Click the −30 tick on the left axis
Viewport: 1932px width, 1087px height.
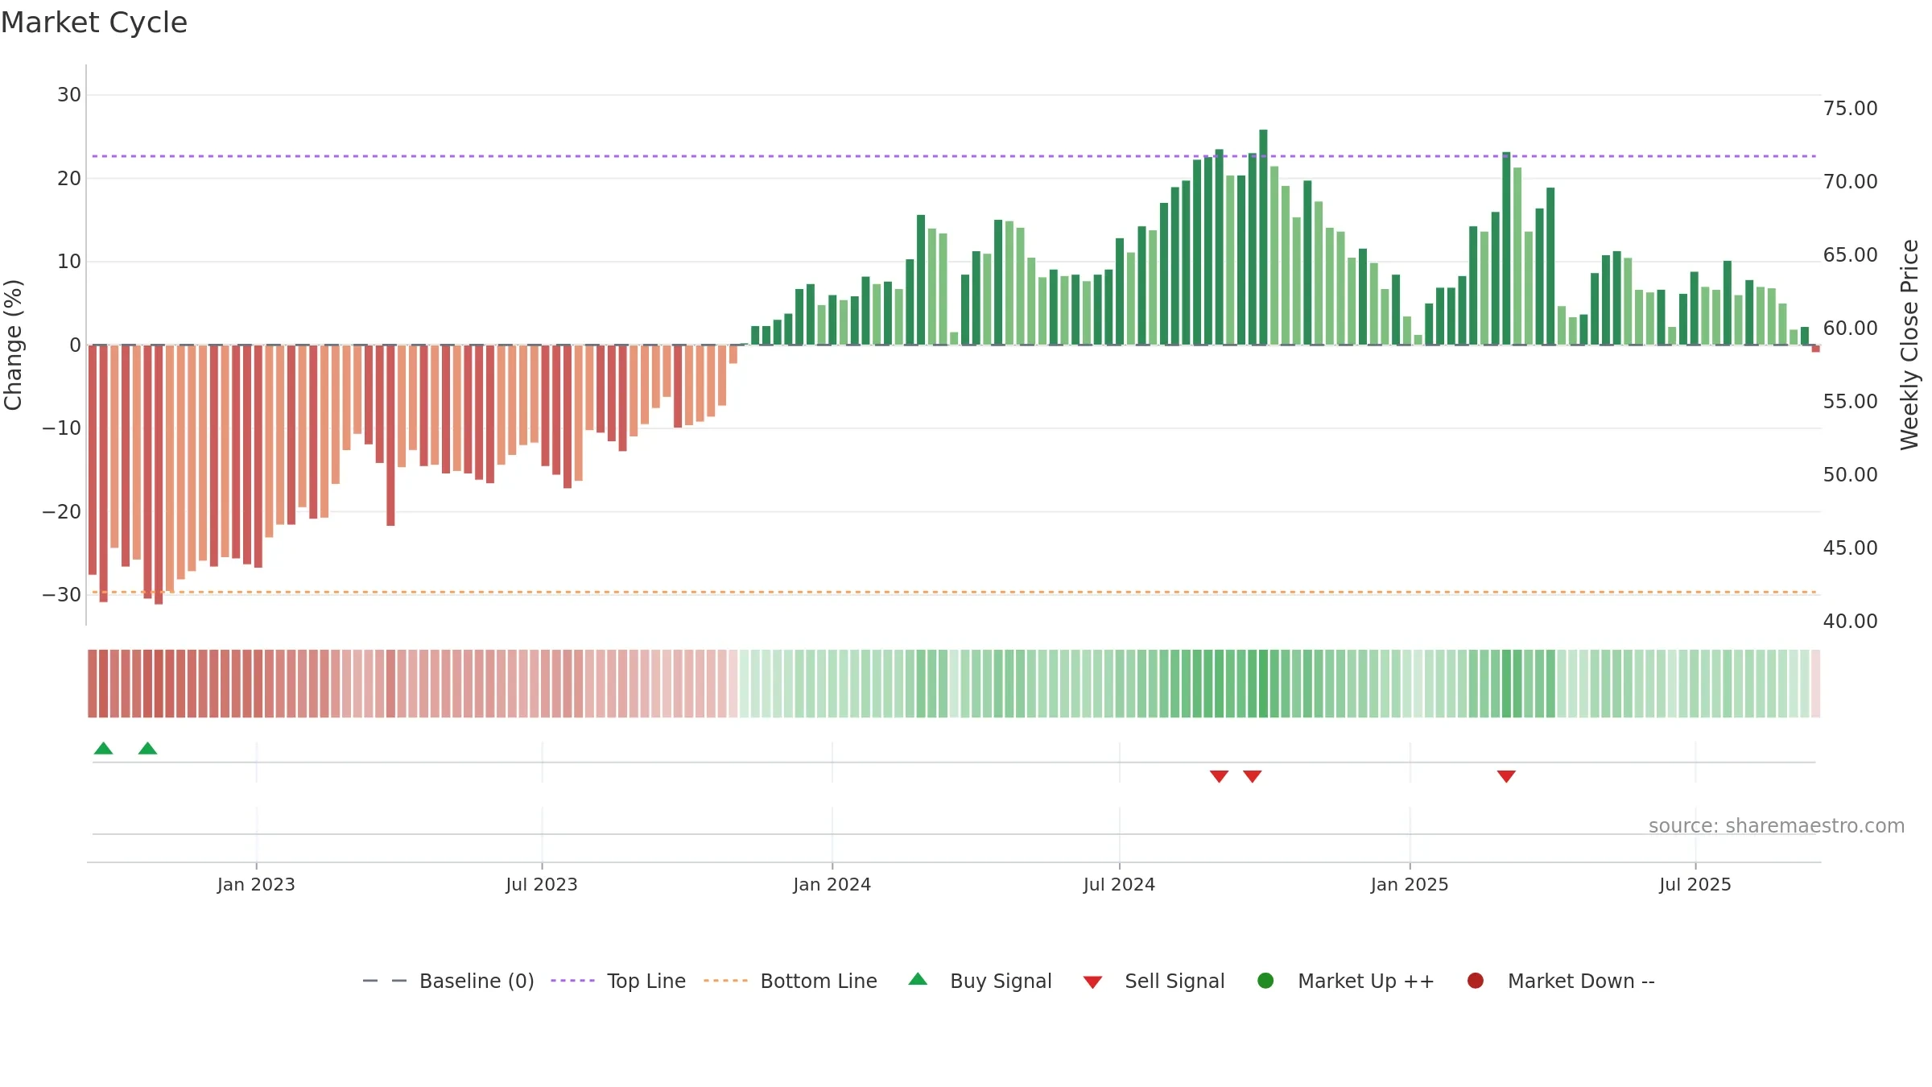tap(62, 595)
